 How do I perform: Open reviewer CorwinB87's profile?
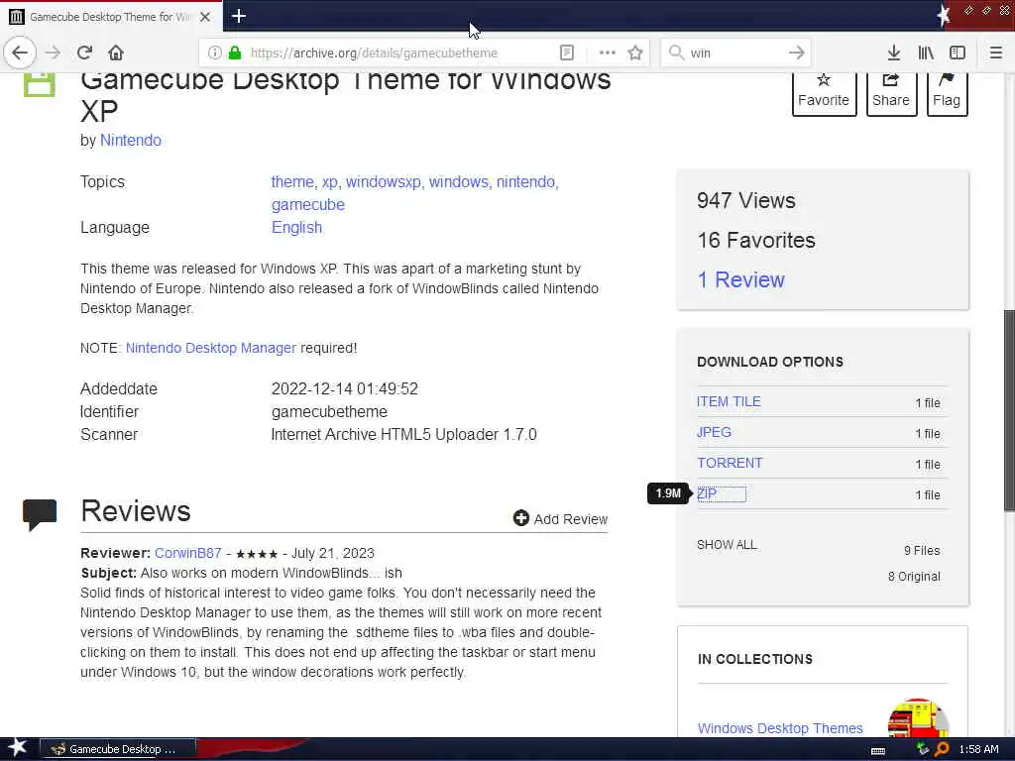[187, 553]
